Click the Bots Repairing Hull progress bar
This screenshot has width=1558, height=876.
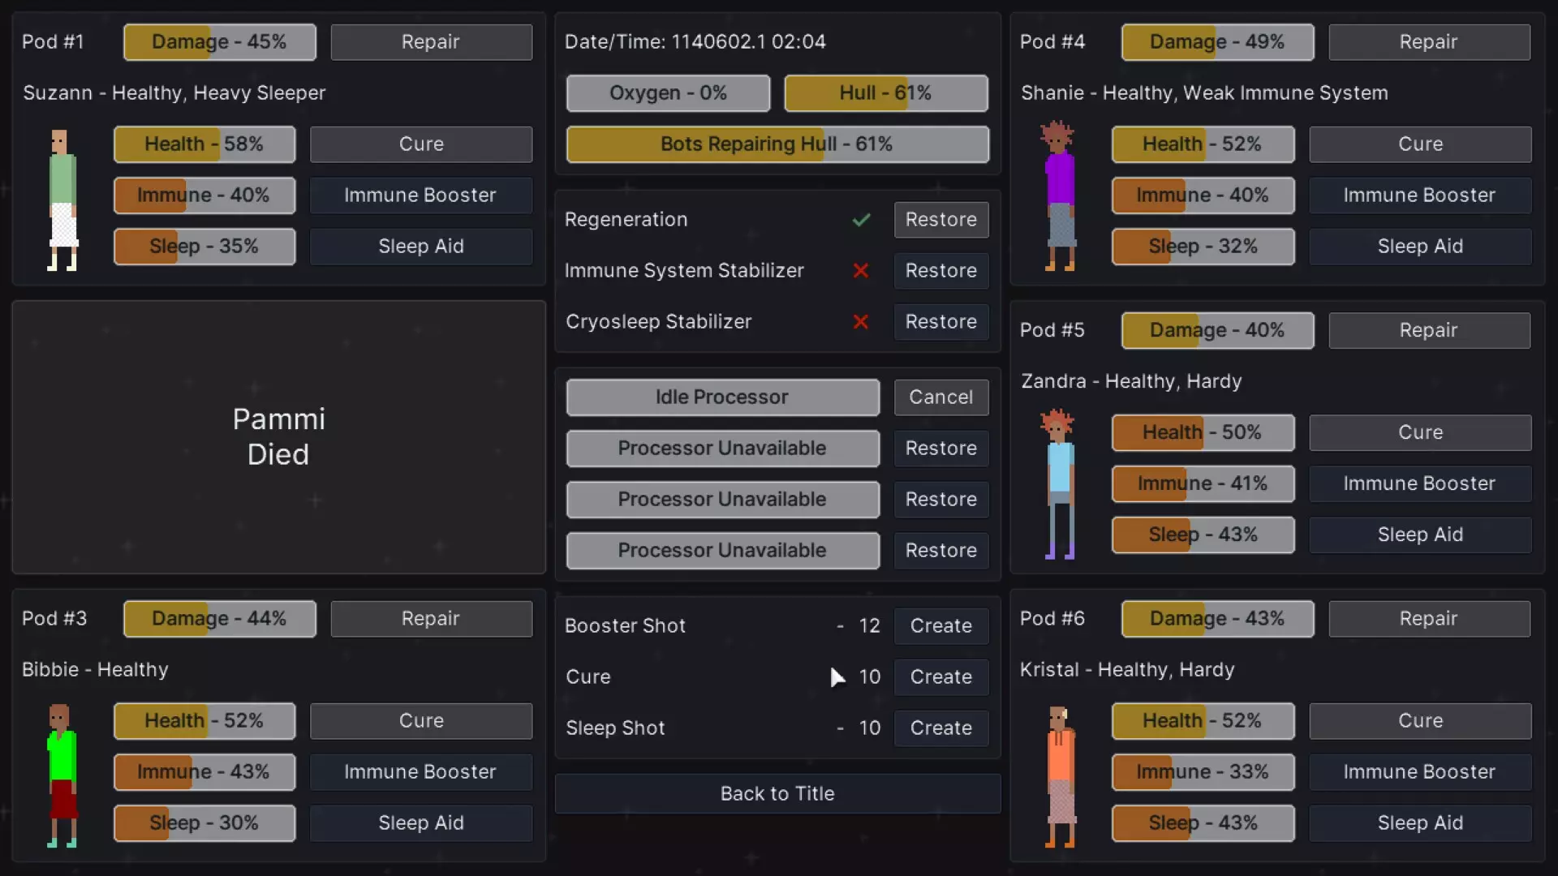[777, 144]
